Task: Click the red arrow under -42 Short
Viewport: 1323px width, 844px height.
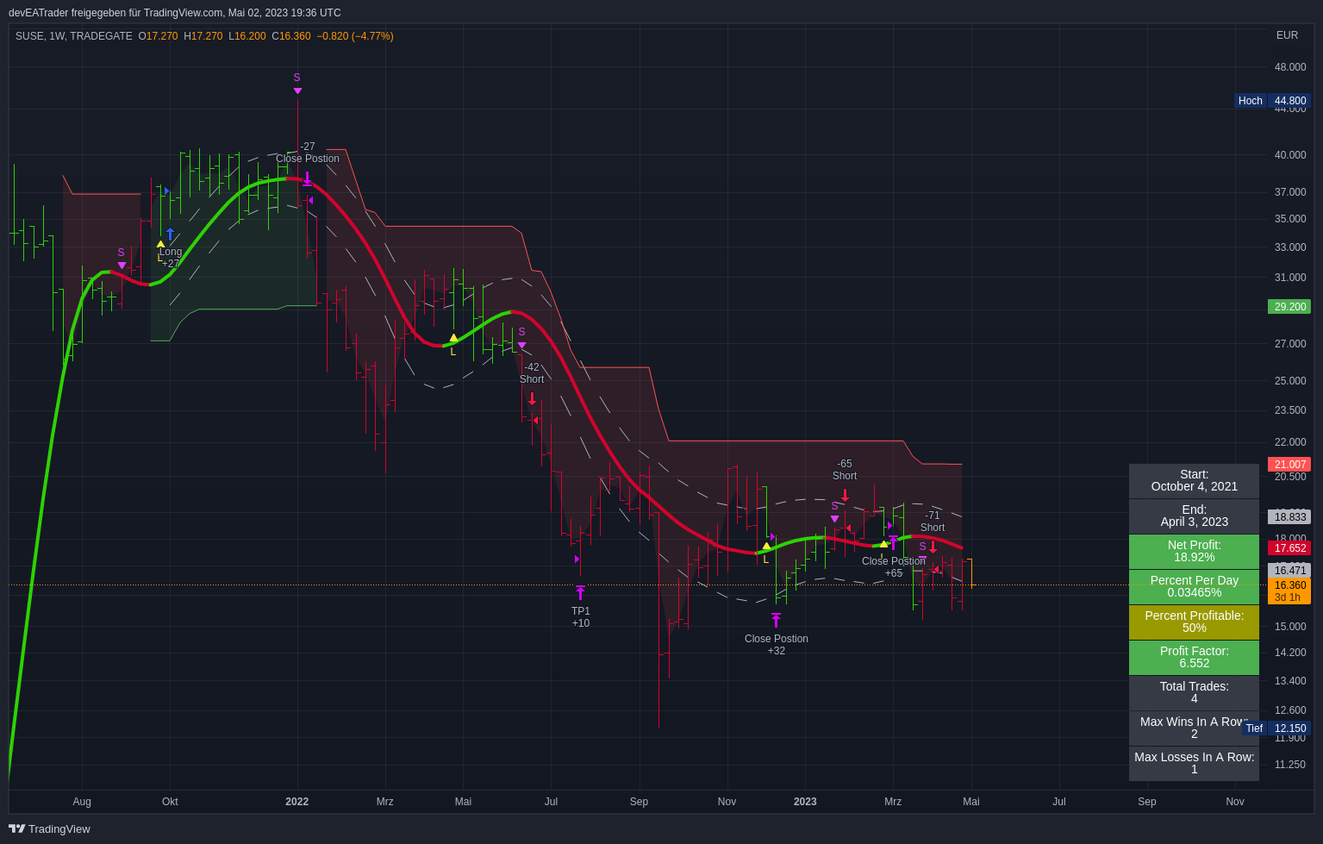Action: click(x=532, y=398)
